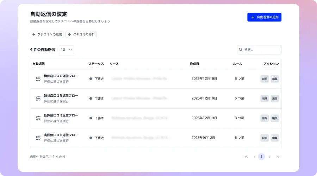
Task: Select page 1 in pagination
Action: click(x=261, y=157)
